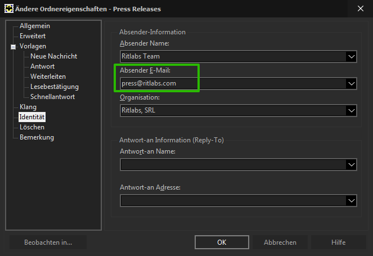The width and height of the screenshot is (373, 256).
Task: Select Schnellantwort in the tree
Action: pyautogui.click(x=52, y=97)
